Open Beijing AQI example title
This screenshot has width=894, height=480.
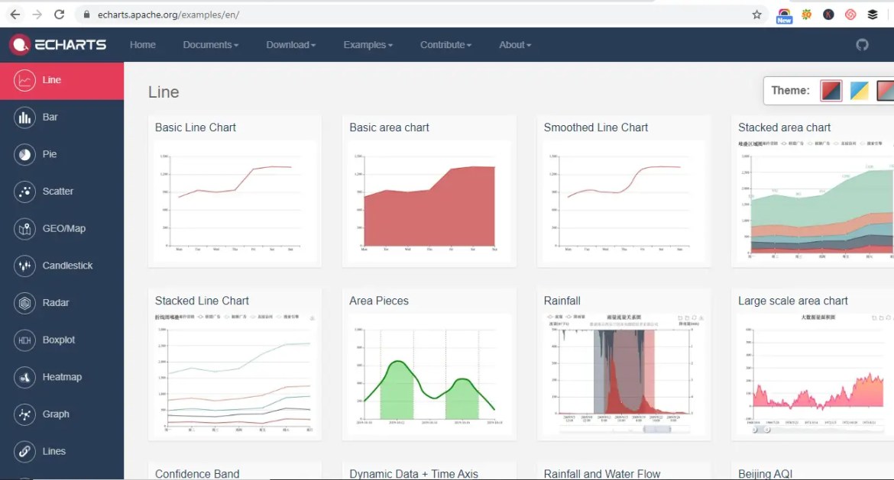(x=765, y=474)
